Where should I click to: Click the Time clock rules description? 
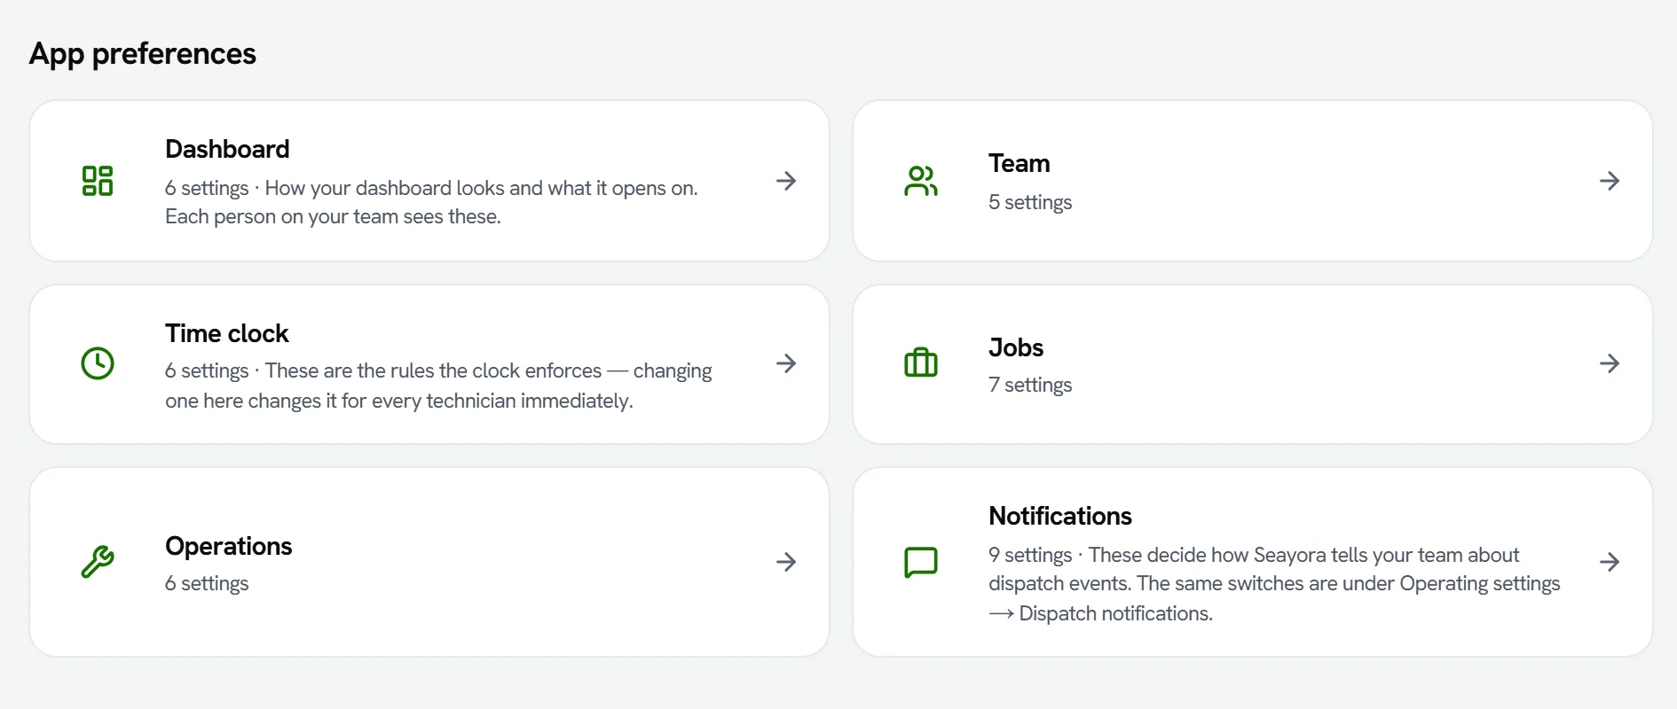(x=438, y=386)
